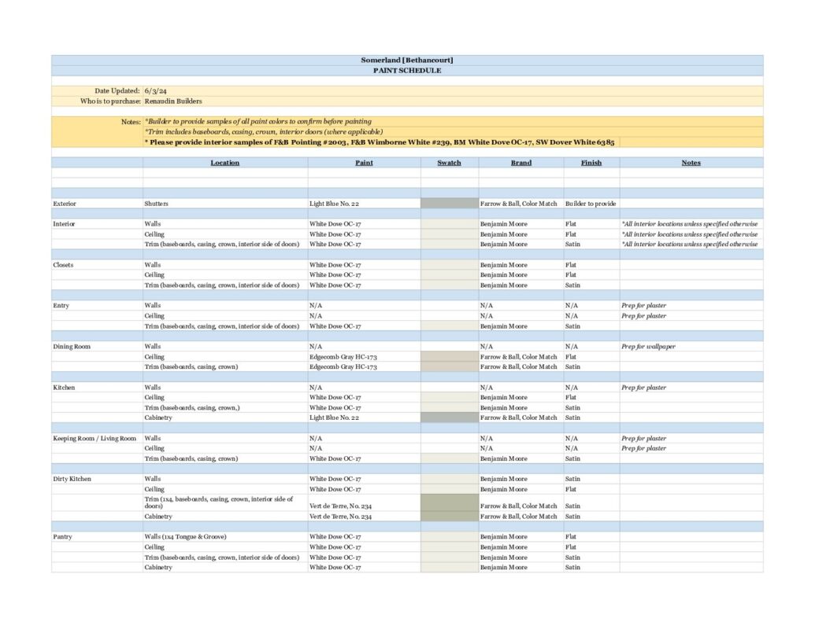
Task: Click the 'Flat' finish for Closets Ceiling
Action: coord(571,274)
